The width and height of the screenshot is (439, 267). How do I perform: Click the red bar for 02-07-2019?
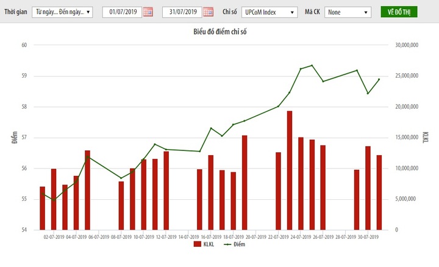click(x=54, y=199)
